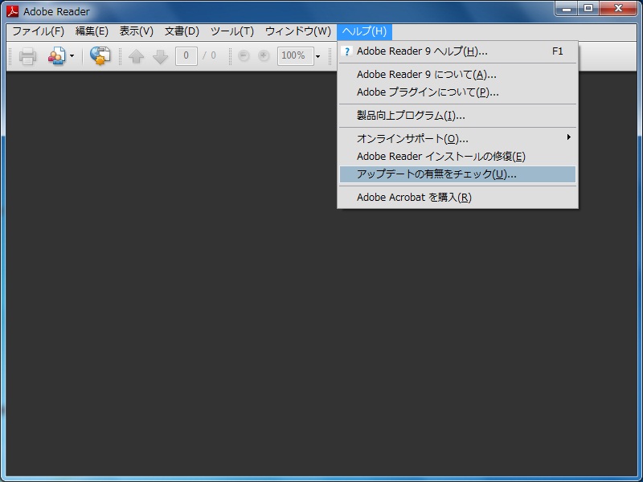Open the 文書(D) menu

182,31
